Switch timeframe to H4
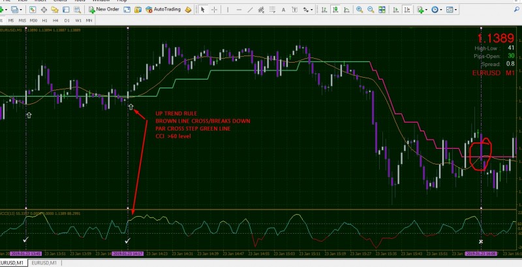This screenshot has width=522, height=267. (55, 21)
